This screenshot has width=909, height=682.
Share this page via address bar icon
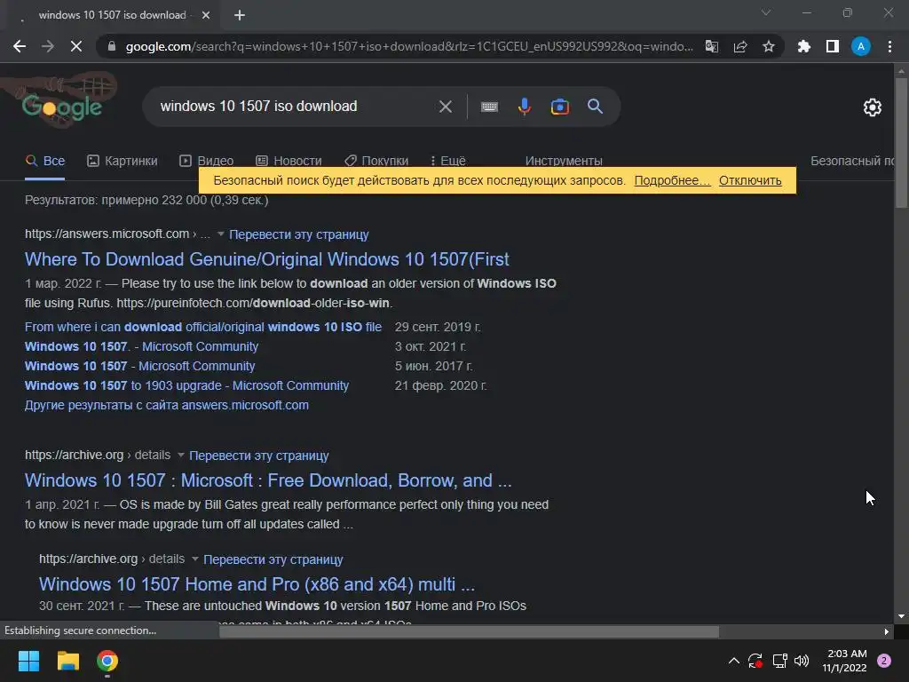pyautogui.click(x=740, y=46)
